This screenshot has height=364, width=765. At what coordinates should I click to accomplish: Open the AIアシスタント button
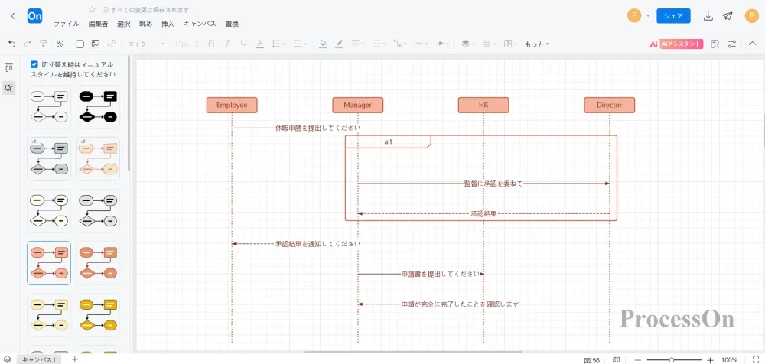[675, 44]
